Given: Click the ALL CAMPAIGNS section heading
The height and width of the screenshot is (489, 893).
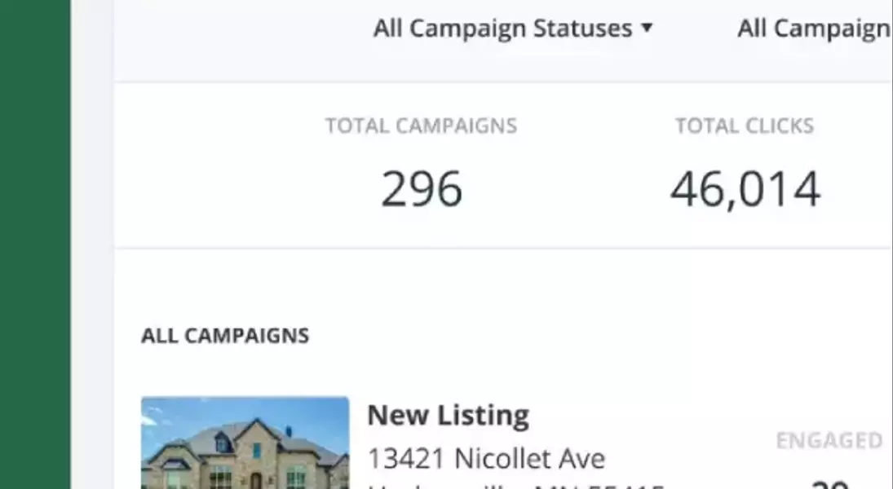Looking at the screenshot, I should (x=225, y=336).
